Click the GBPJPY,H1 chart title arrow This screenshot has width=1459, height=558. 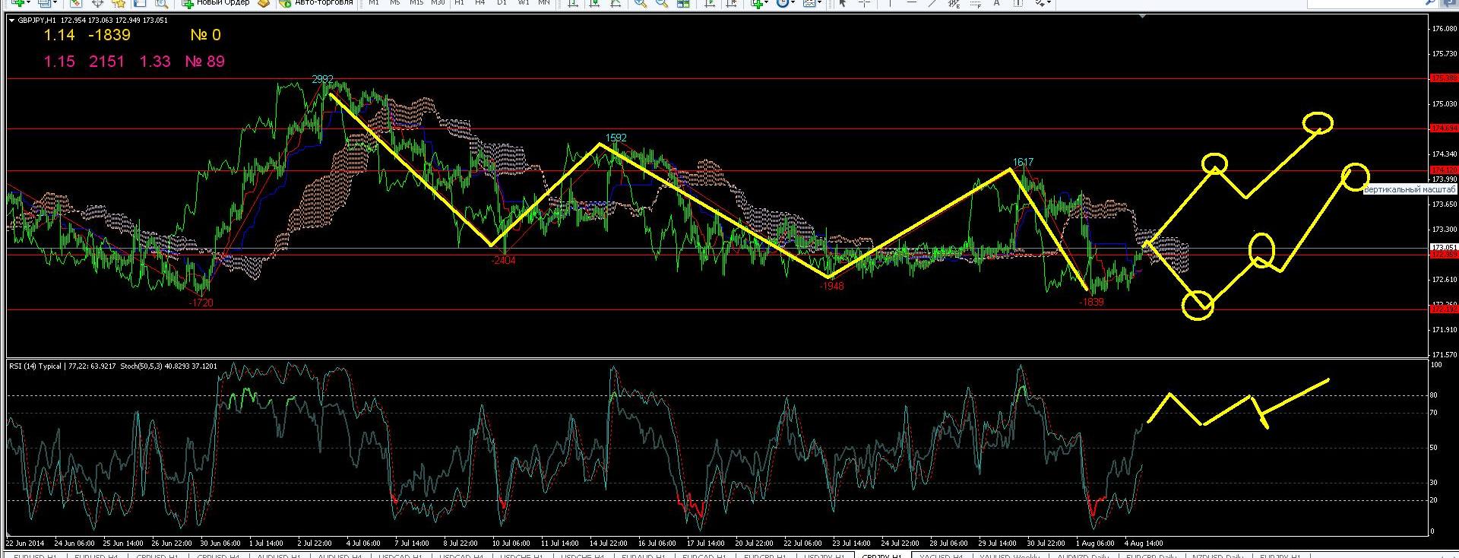(x=11, y=21)
